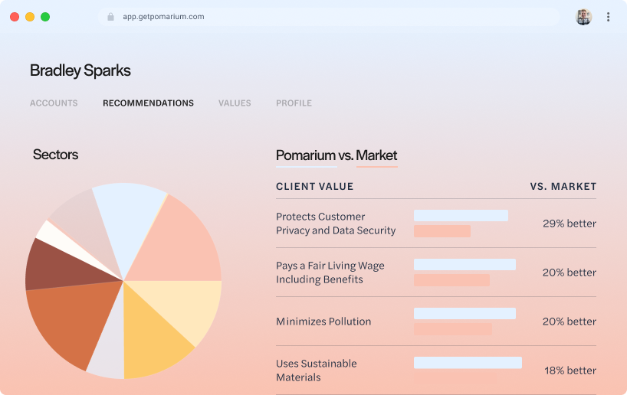Image resolution: width=627 pixels, height=395 pixels.
Task: Switch to the VALUES tab
Action: tap(235, 103)
